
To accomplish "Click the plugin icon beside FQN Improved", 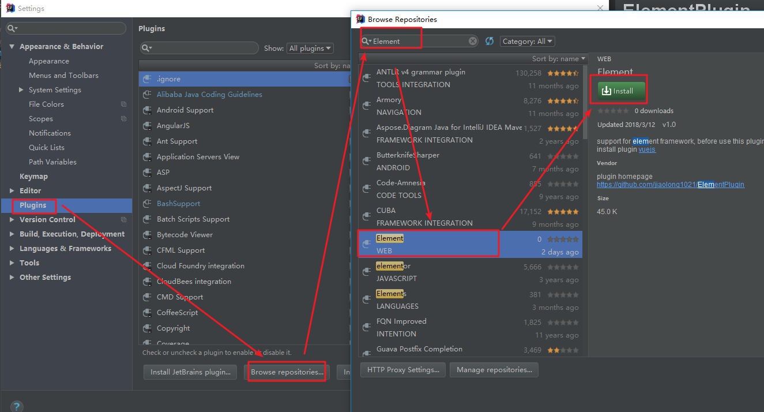I will pyautogui.click(x=366, y=327).
